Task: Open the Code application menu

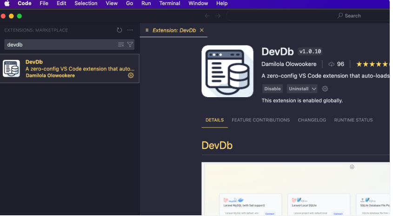Action: (x=25, y=4)
